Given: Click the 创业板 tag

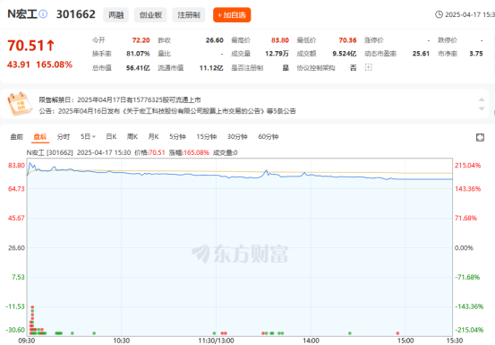Looking at the screenshot, I should point(150,15).
